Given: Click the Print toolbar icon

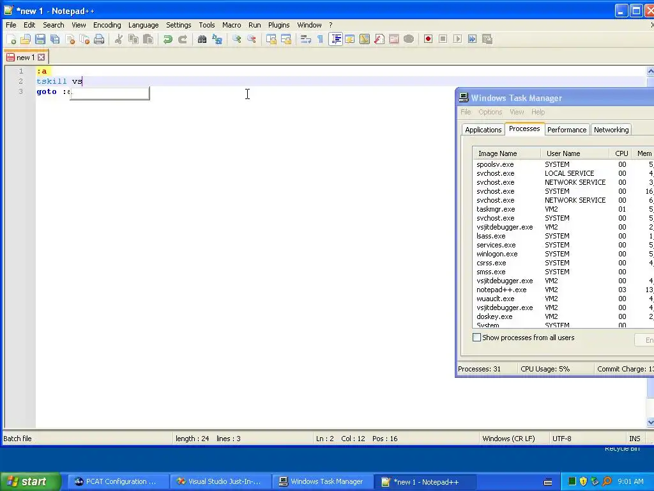Looking at the screenshot, I should pyautogui.click(x=99, y=39).
